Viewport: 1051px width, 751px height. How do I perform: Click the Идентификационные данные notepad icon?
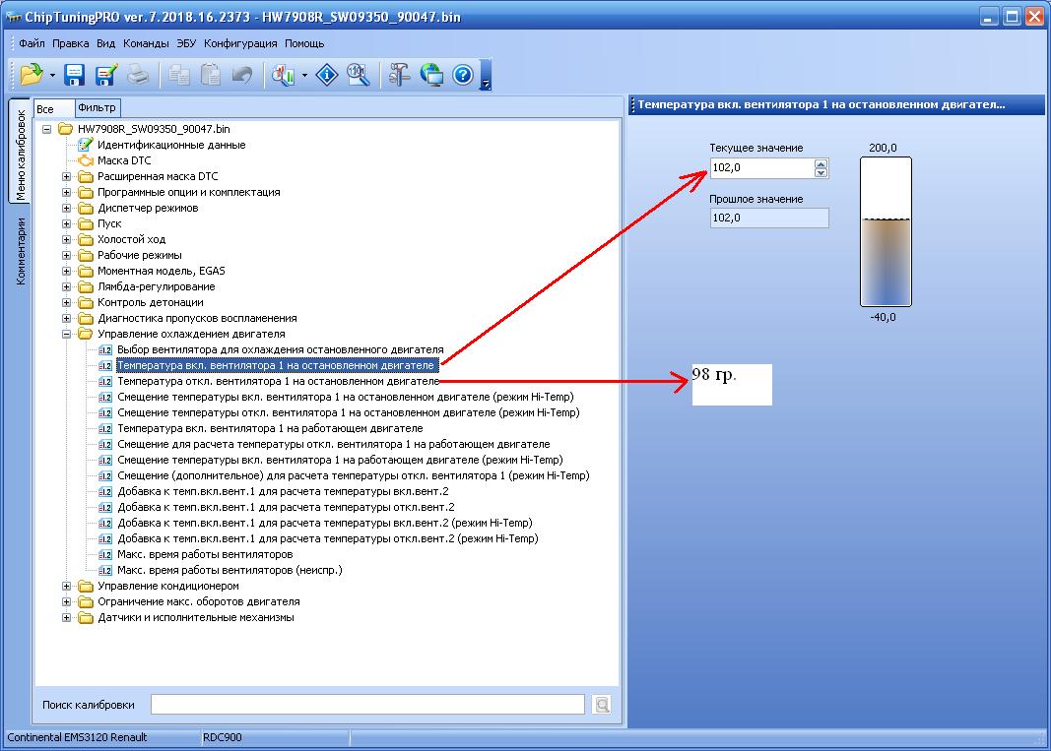(x=85, y=145)
